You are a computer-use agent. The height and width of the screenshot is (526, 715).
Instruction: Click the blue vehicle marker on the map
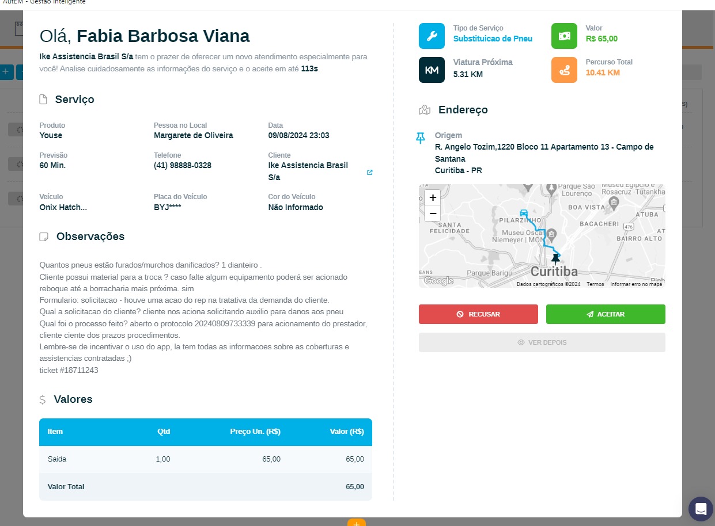click(523, 213)
